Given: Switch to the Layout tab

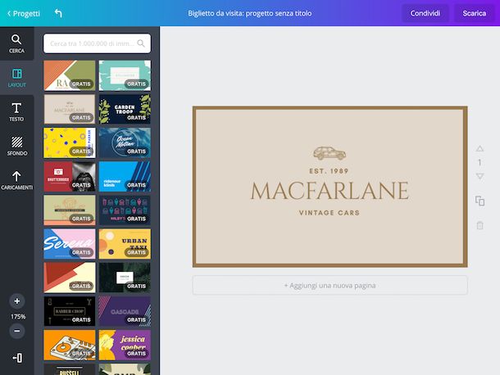Looking at the screenshot, I should click(x=16, y=78).
